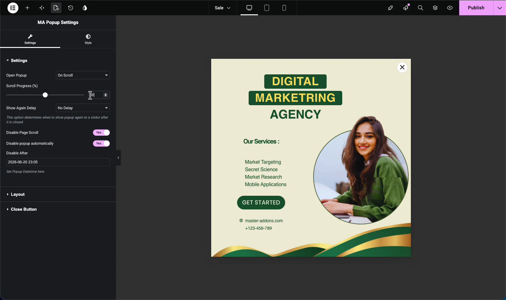This screenshot has height=300, width=506.
Task: Click the GET STARTED button
Action: (x=261, y=203)
